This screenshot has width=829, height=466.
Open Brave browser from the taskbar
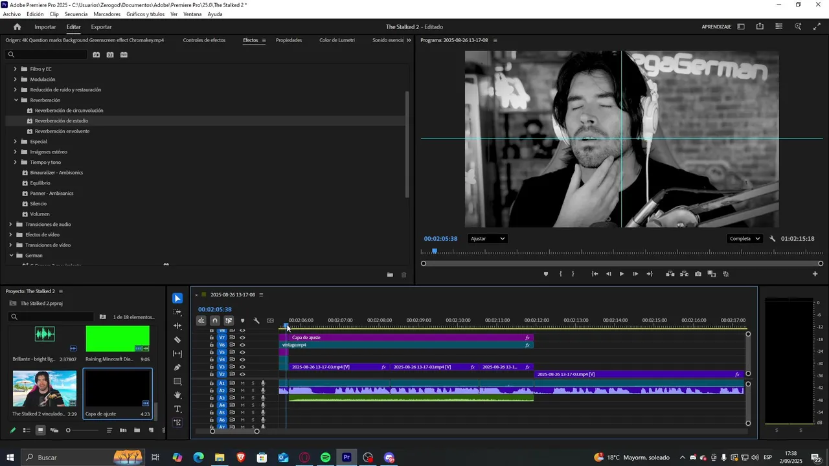(x=241, y=458)
